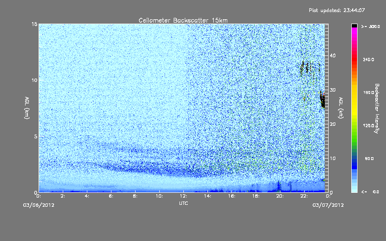Click the '20:' hour tick label
Image resolution: width=386 pixels, height=241 pixels.
pyautogui.click(x=280, y=196)
